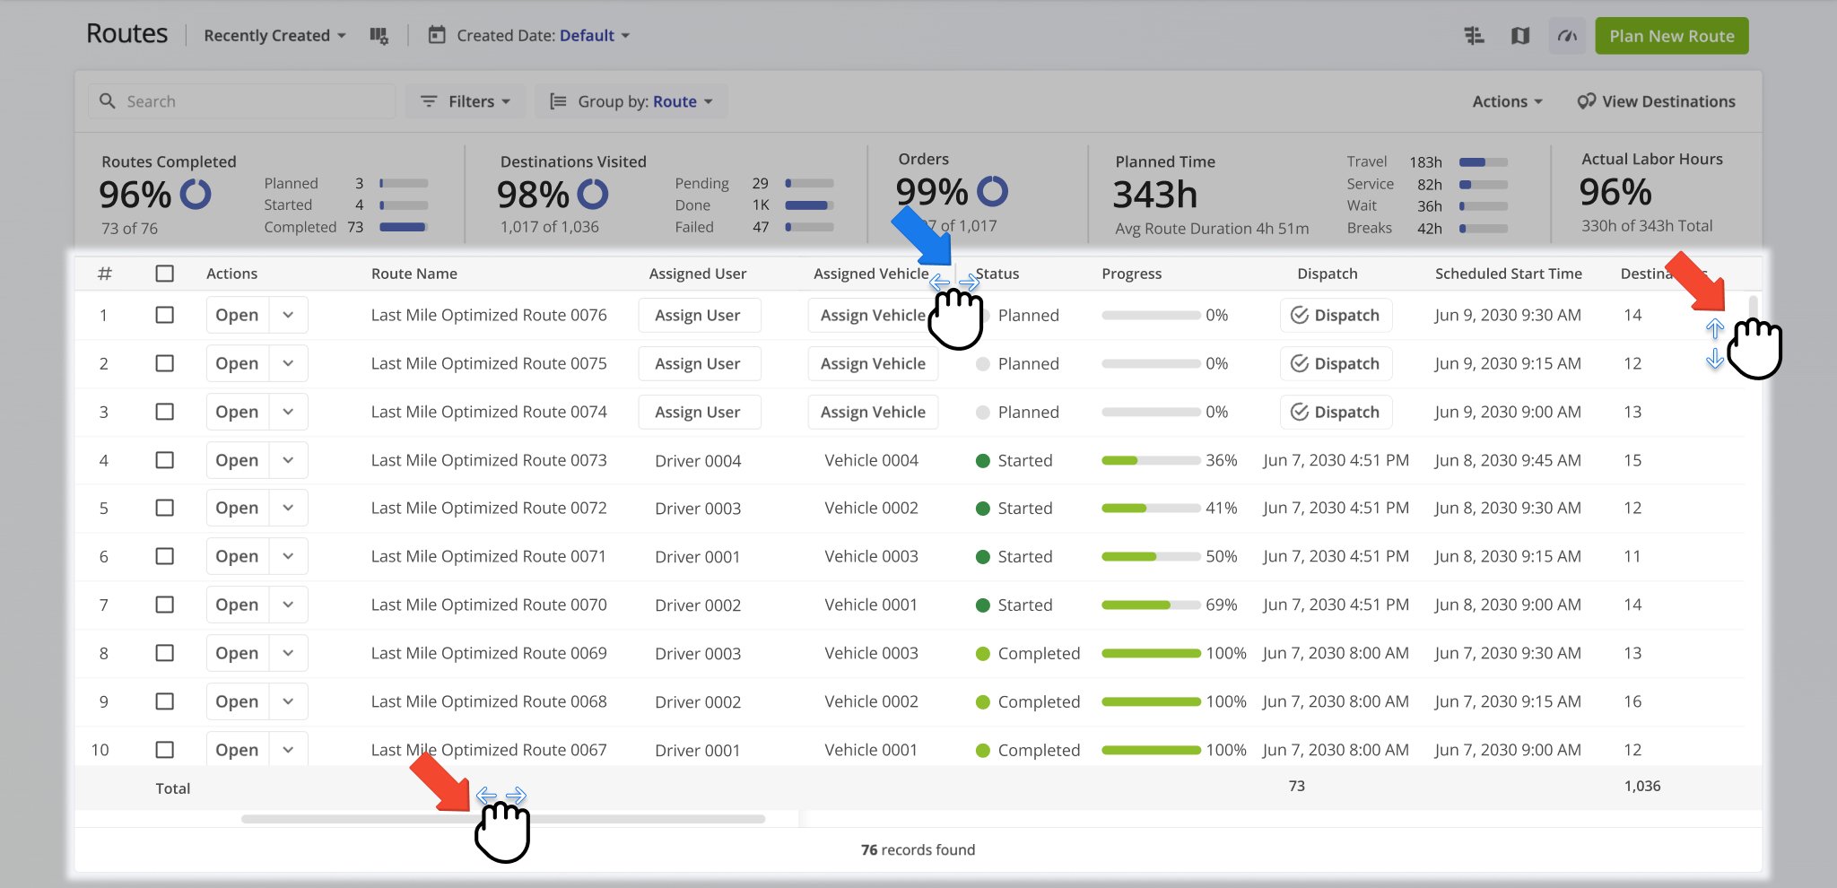Click the 36% progress bar for Route 0073
The width and height of the screenshot is (1837, 888).
pos(1151,460)
